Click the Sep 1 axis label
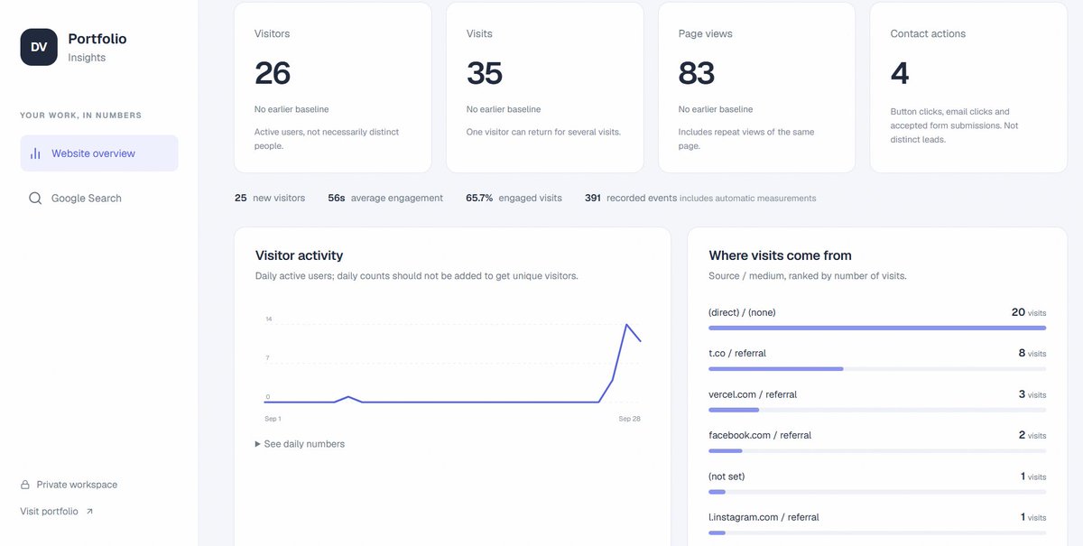This screenshot has height=546, width=1083. point(273,419)
